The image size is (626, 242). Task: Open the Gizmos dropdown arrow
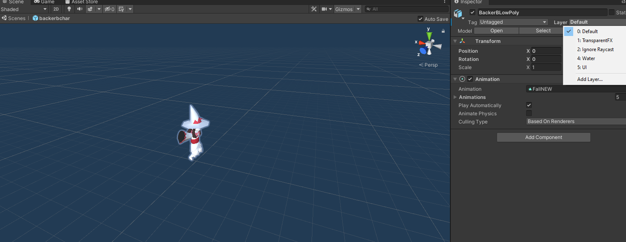point(358,9)
